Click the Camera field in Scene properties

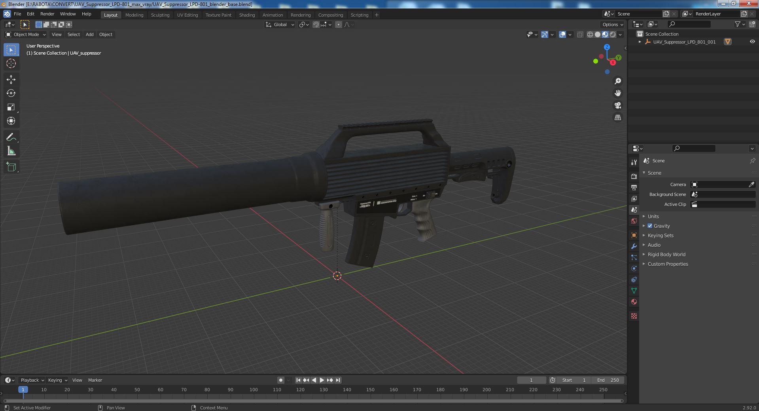coord(723,185)
